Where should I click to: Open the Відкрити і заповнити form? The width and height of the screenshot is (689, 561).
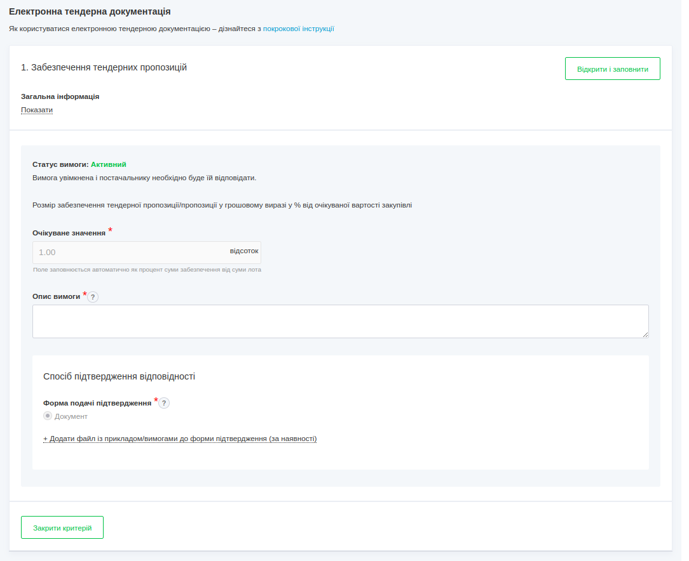click(x=611, y=68)
